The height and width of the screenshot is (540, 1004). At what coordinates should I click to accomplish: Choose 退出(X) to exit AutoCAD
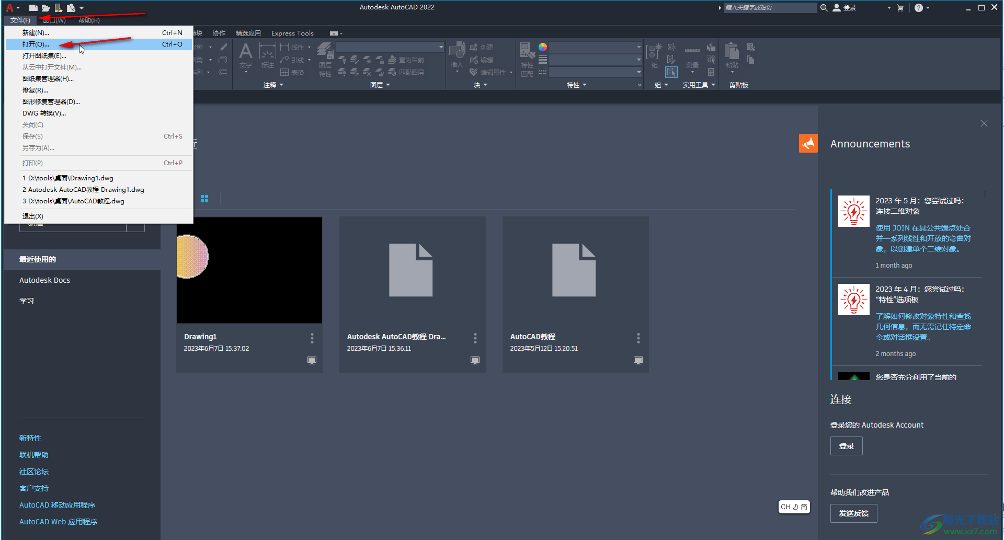[98, 216]
